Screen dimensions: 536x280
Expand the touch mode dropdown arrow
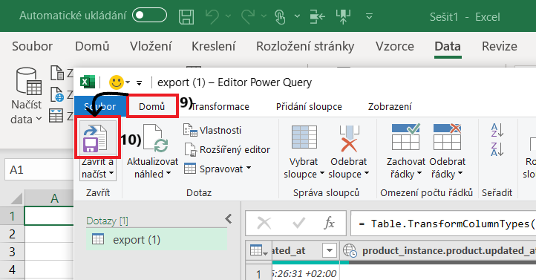click(x=298, y=16)
